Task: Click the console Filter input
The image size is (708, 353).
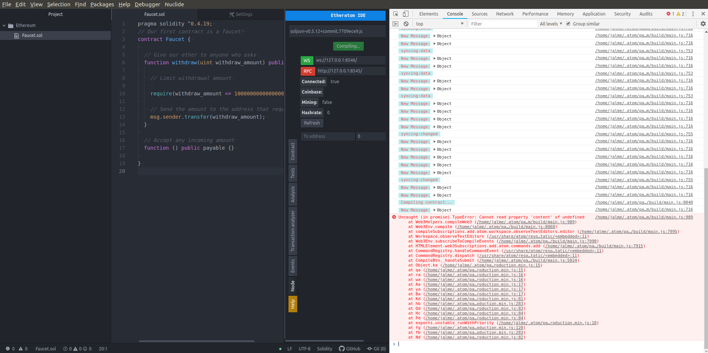Action: click(x=503, y=24)
